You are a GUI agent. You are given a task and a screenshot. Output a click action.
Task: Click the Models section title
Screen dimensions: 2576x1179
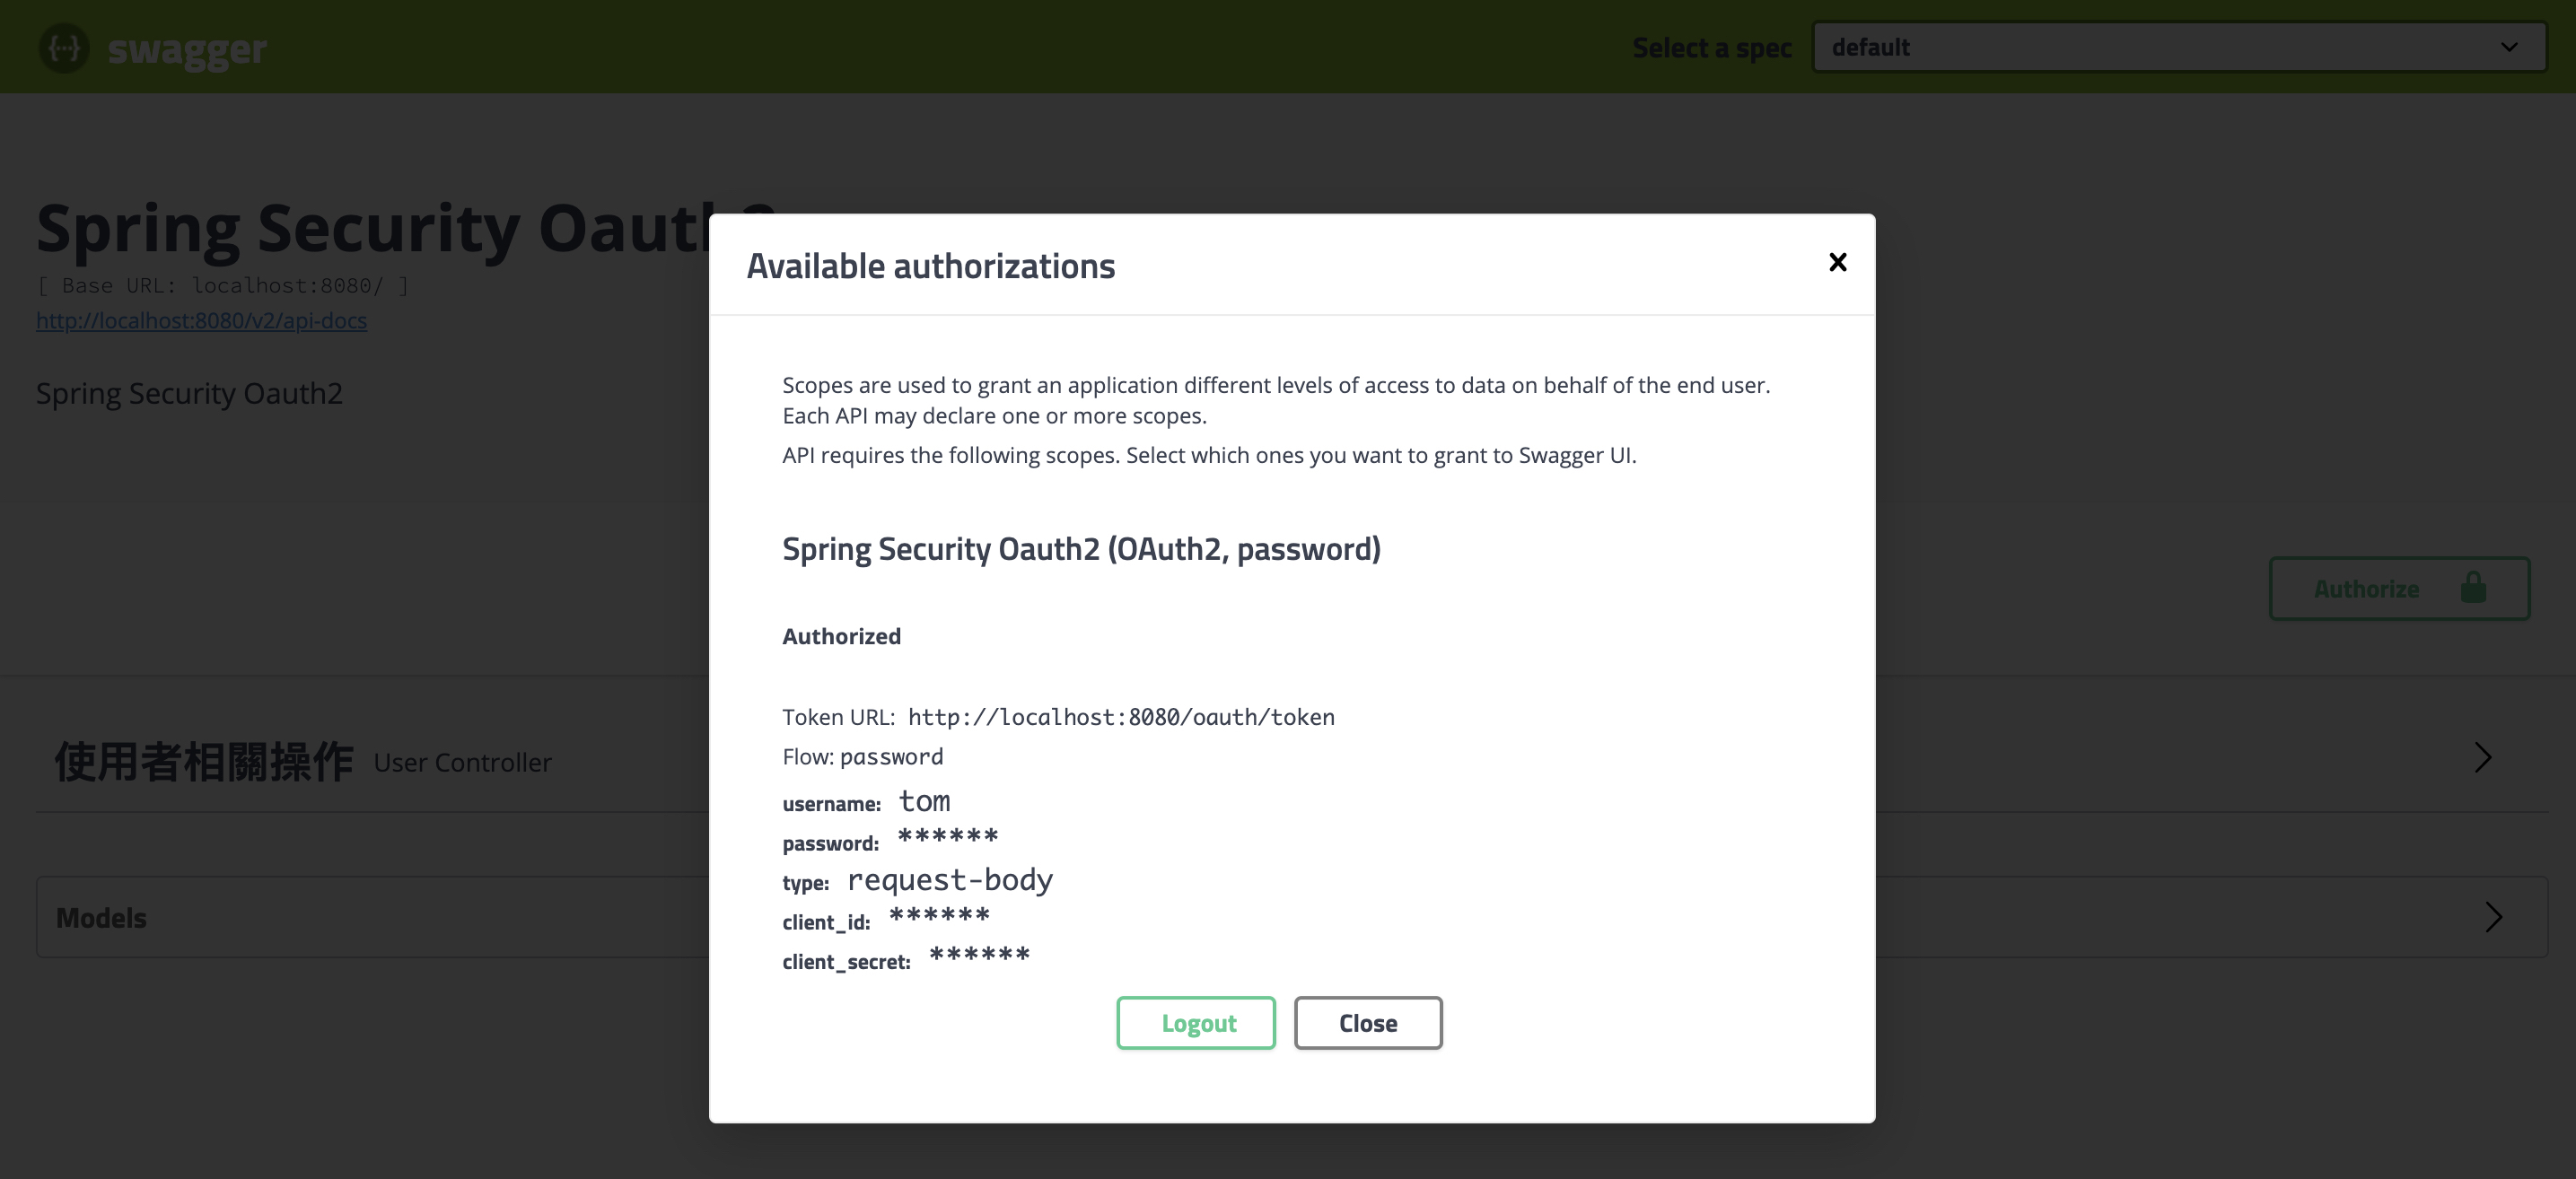click(101, 918)
